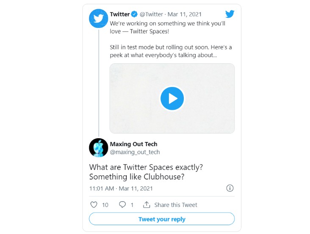Click the blue verified badge next to Twitter
310x234 pixels.
134,14
